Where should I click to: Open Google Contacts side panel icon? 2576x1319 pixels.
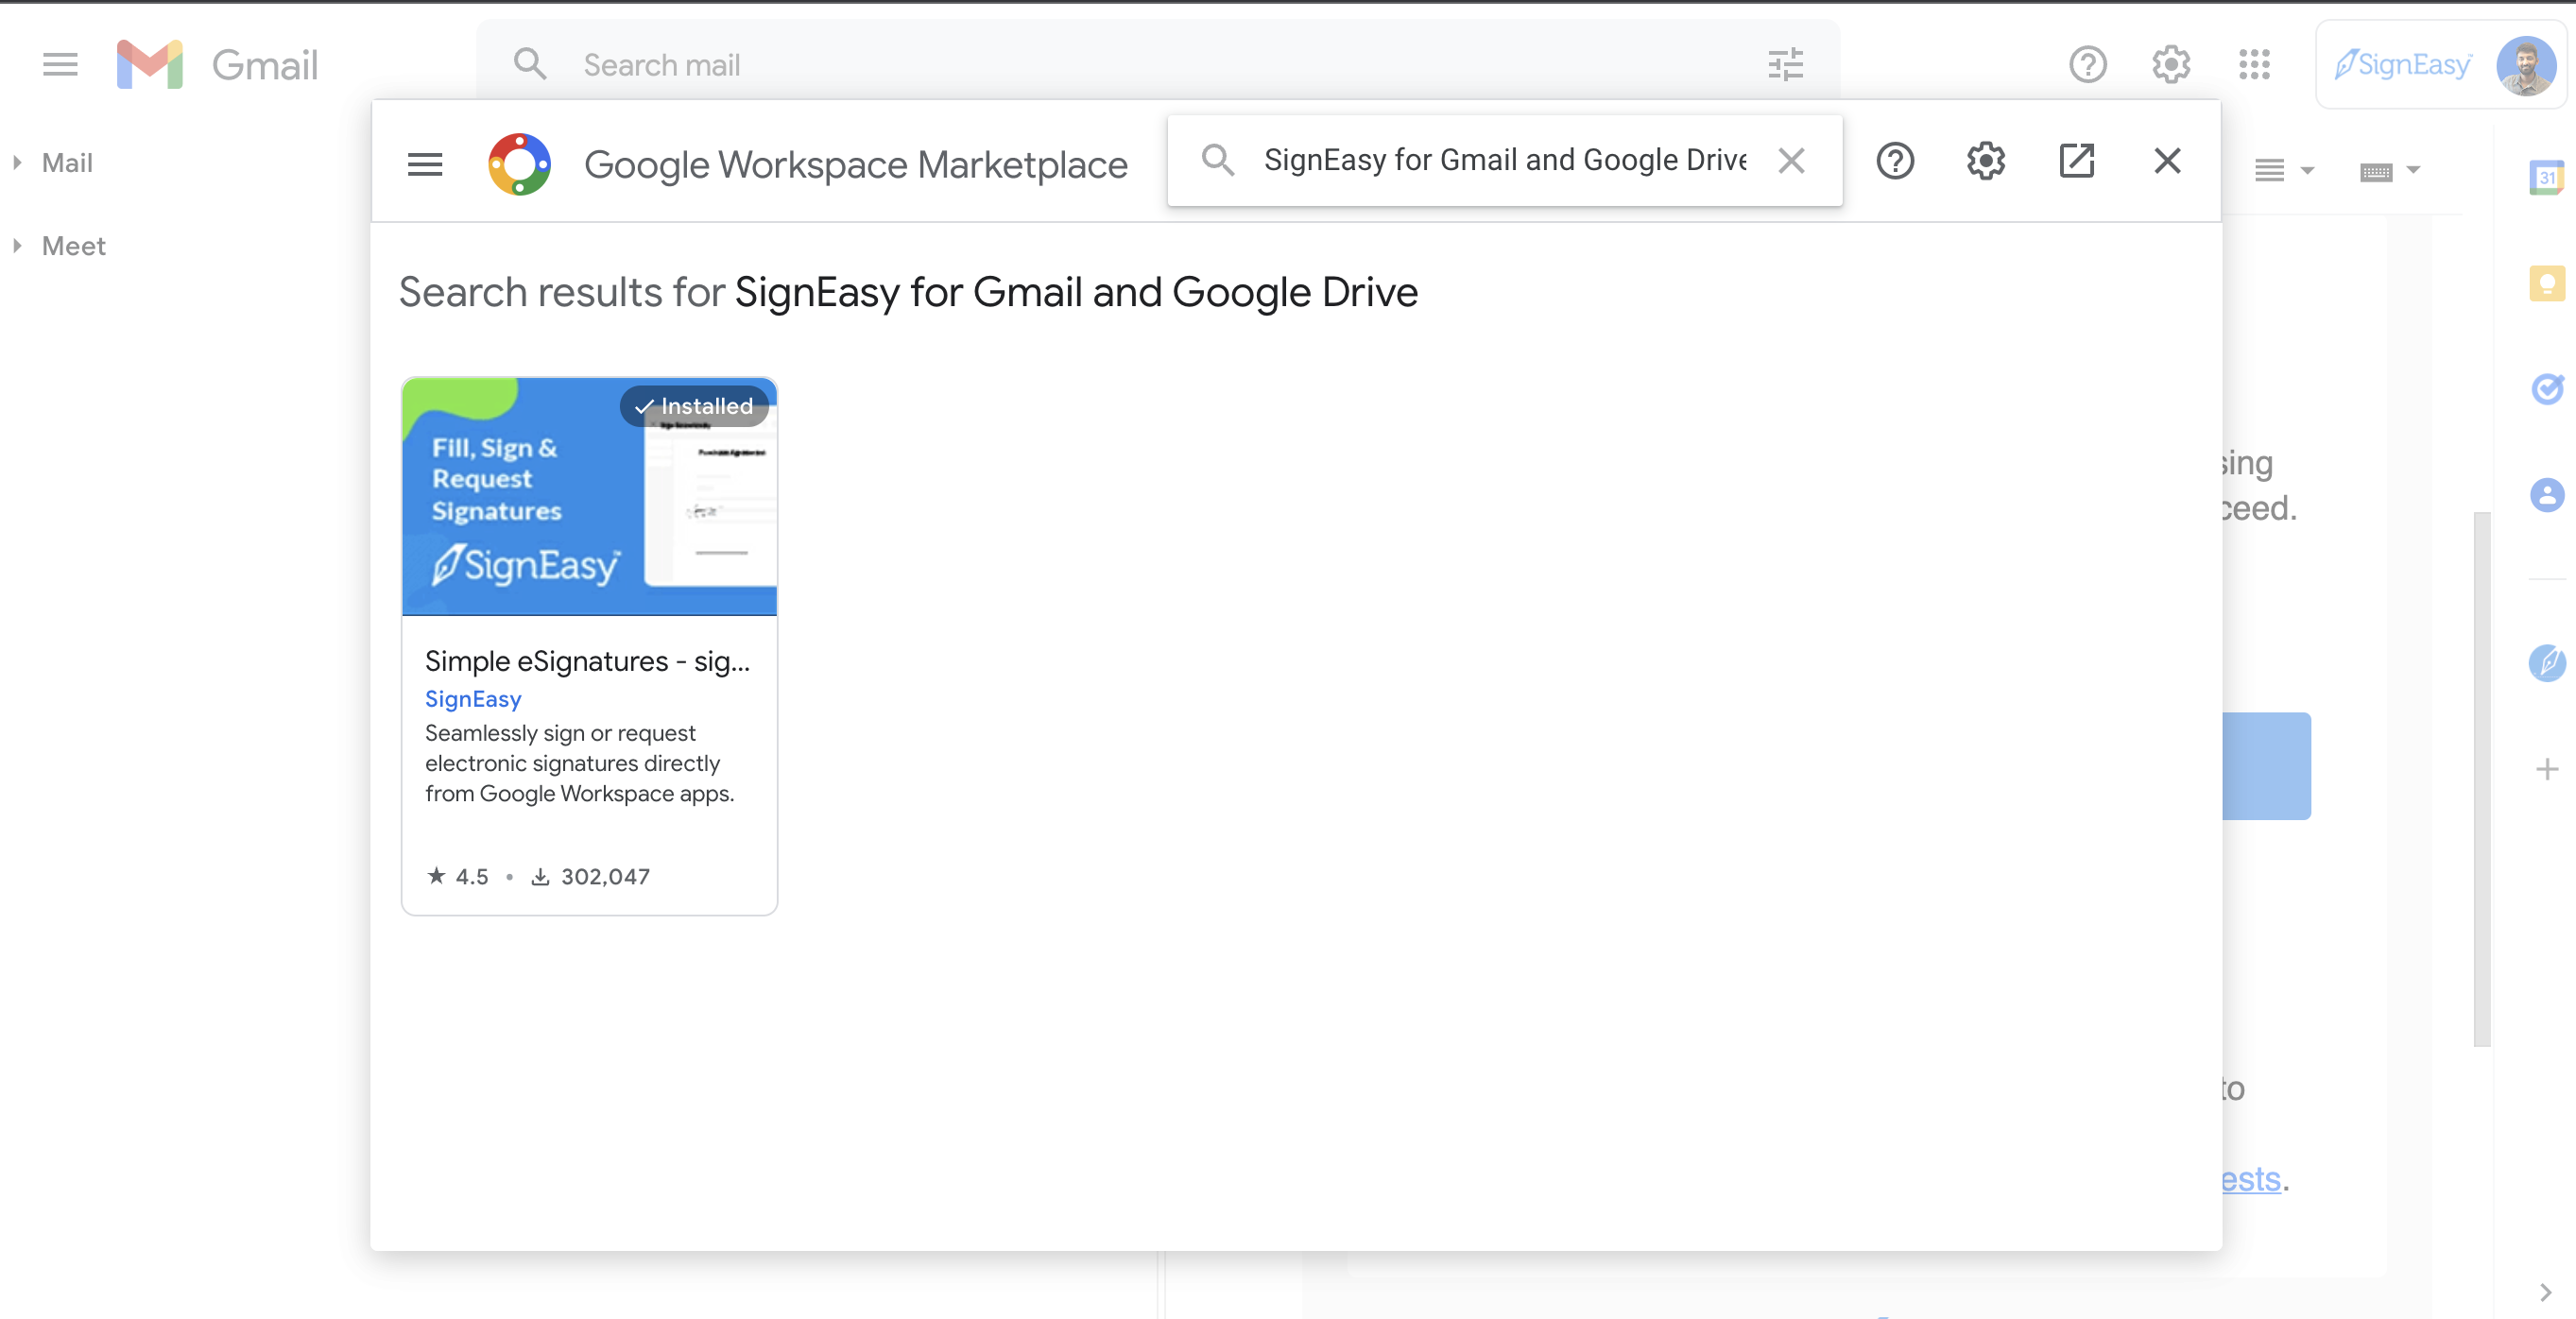point(2546,495)
